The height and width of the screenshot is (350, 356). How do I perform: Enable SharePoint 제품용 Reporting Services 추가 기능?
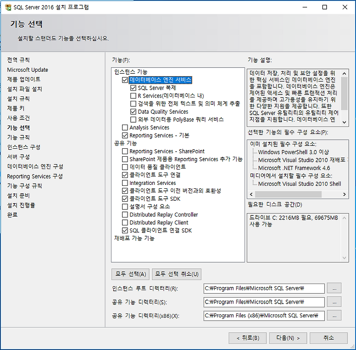[x=125, y=159]
